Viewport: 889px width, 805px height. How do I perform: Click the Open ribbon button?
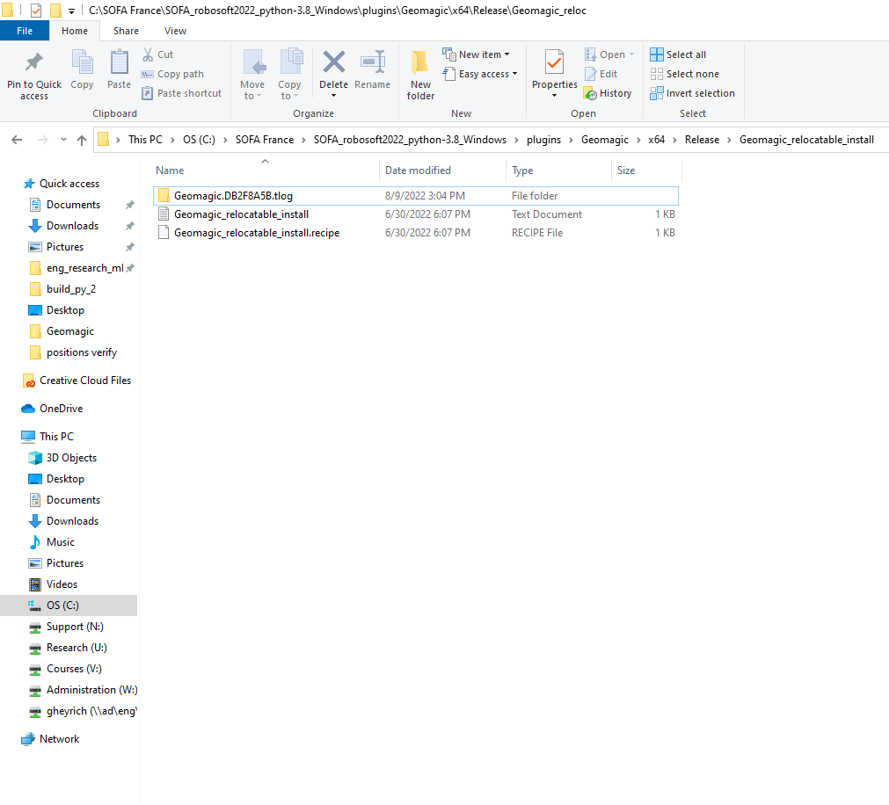pyautogui.click(x=609, y=54)
